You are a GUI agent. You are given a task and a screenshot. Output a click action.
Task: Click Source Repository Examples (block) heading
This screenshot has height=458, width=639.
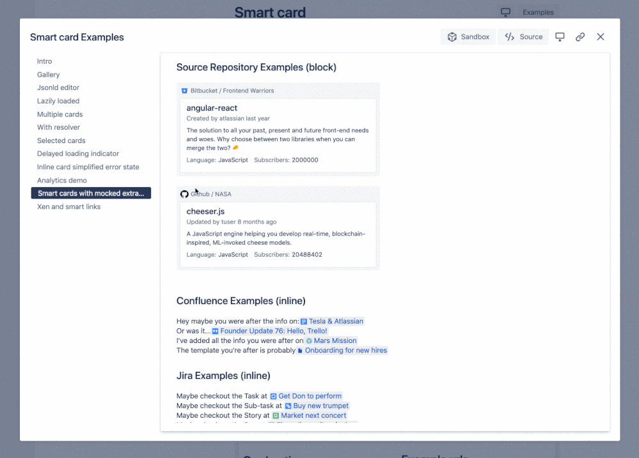click(x=256, y=67)
